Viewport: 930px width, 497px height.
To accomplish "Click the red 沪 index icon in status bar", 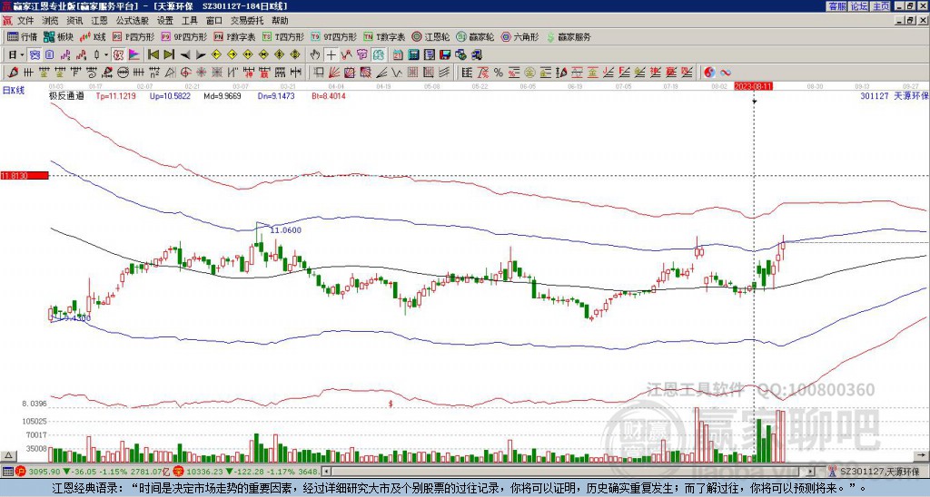I will coord(22,472).
